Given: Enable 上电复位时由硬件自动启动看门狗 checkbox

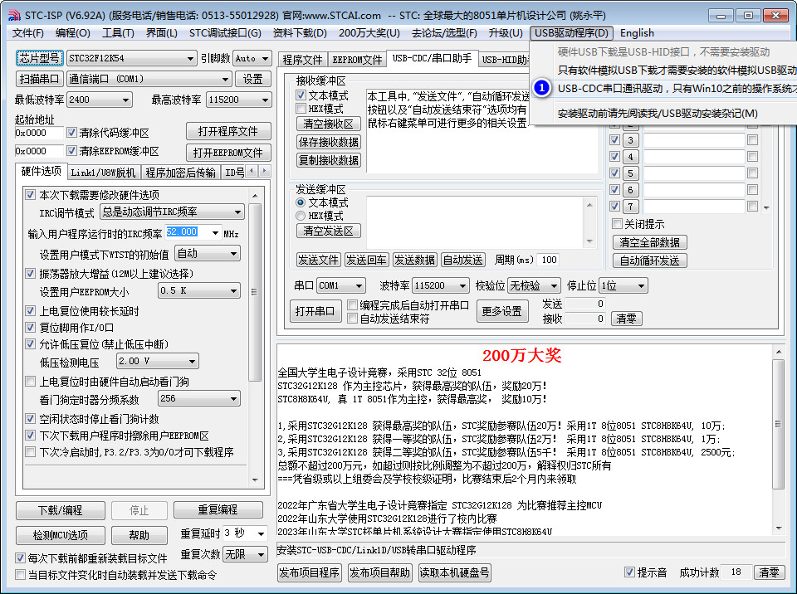Looking at the screenshot, I should tap(31, 381).
